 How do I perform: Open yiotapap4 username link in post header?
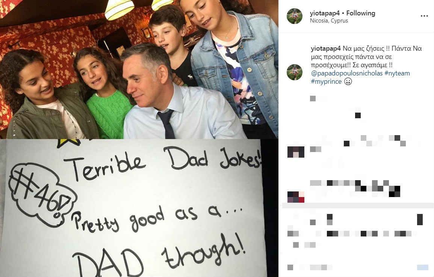coord(325,13)
